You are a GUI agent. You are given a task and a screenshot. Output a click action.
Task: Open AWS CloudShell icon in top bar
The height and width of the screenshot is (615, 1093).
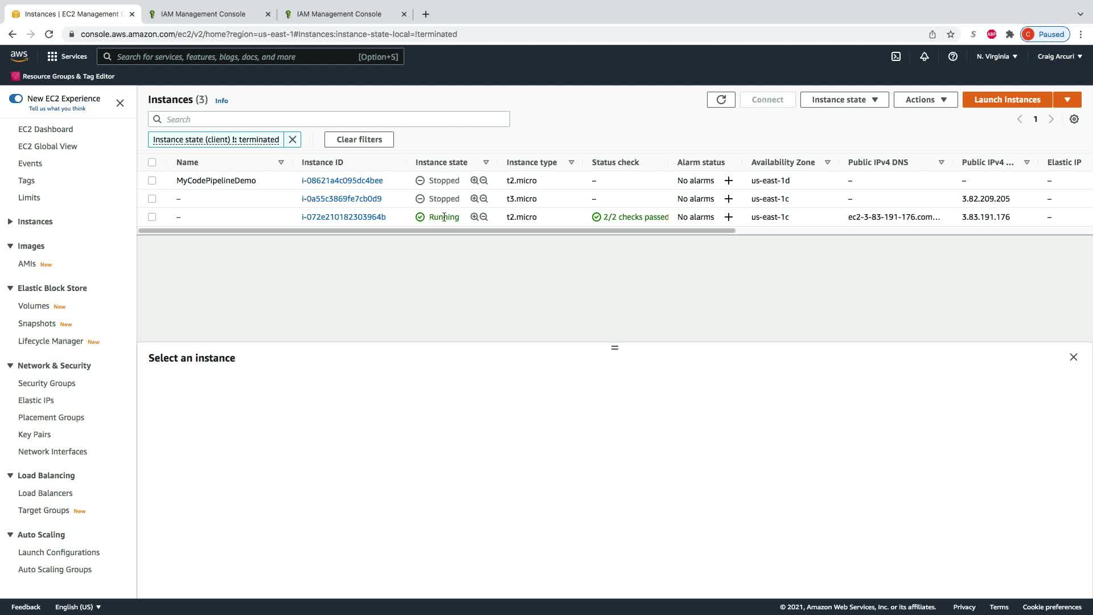pos(896,56)
